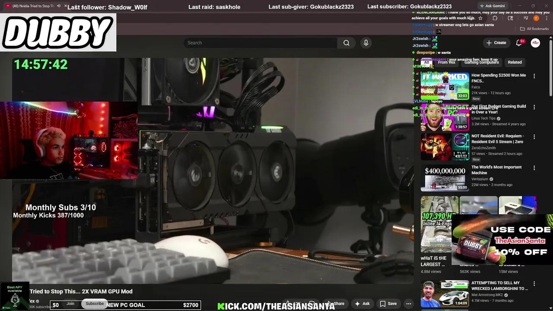Click the Mat Armstrong MK2 channel name
Viewport: 553px width, 311px height.
pos(487,295)
